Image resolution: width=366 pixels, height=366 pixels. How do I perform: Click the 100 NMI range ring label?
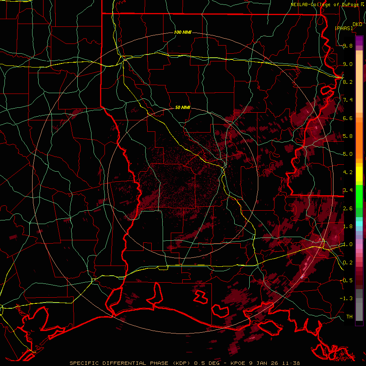183,32
